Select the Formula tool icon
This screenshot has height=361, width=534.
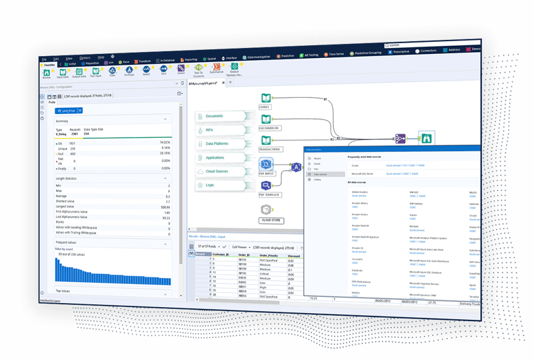(129, 70)
